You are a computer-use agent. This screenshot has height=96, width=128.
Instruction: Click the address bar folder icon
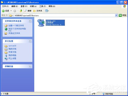tap(11, 15)
